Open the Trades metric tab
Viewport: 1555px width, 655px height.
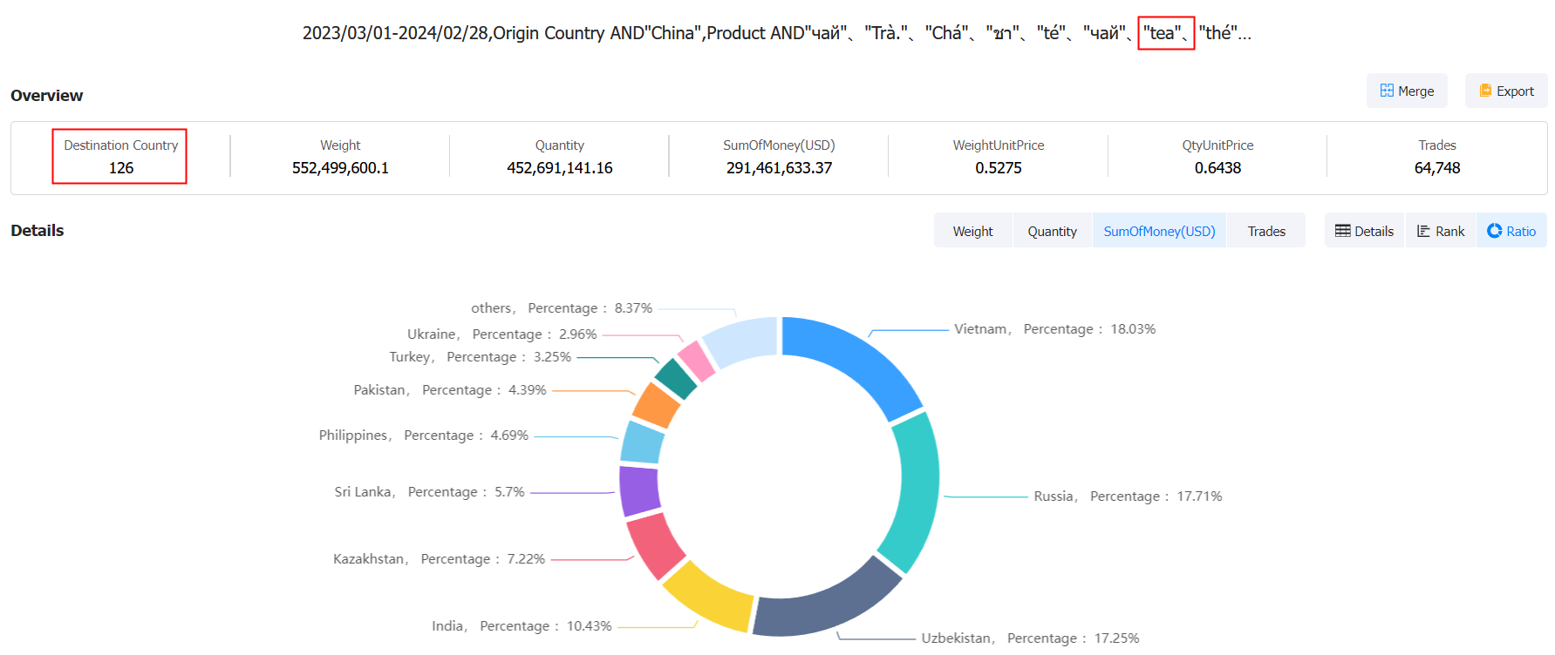1266,231
